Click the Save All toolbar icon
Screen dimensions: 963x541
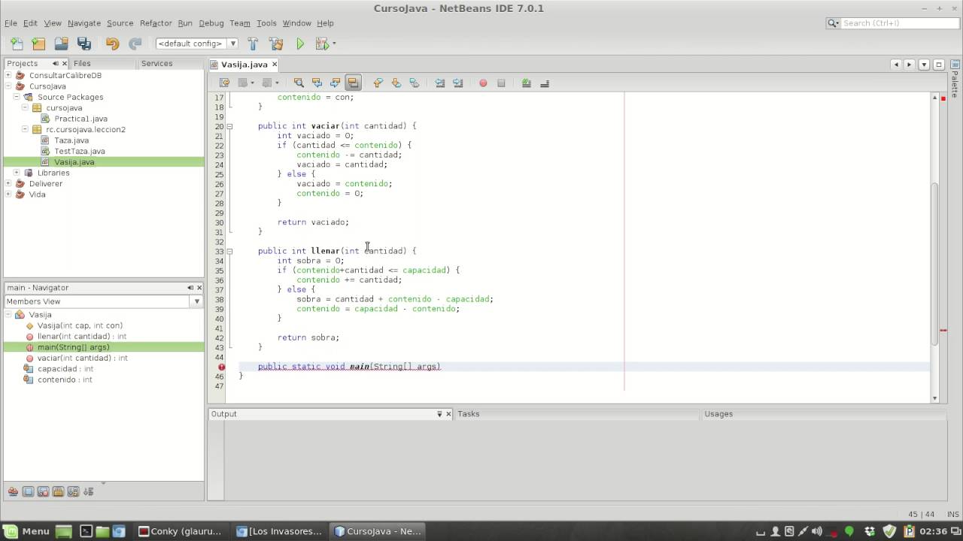[84, 44]
